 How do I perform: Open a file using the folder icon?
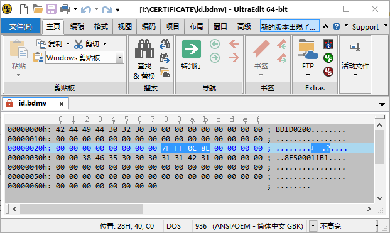coord(38,9)
